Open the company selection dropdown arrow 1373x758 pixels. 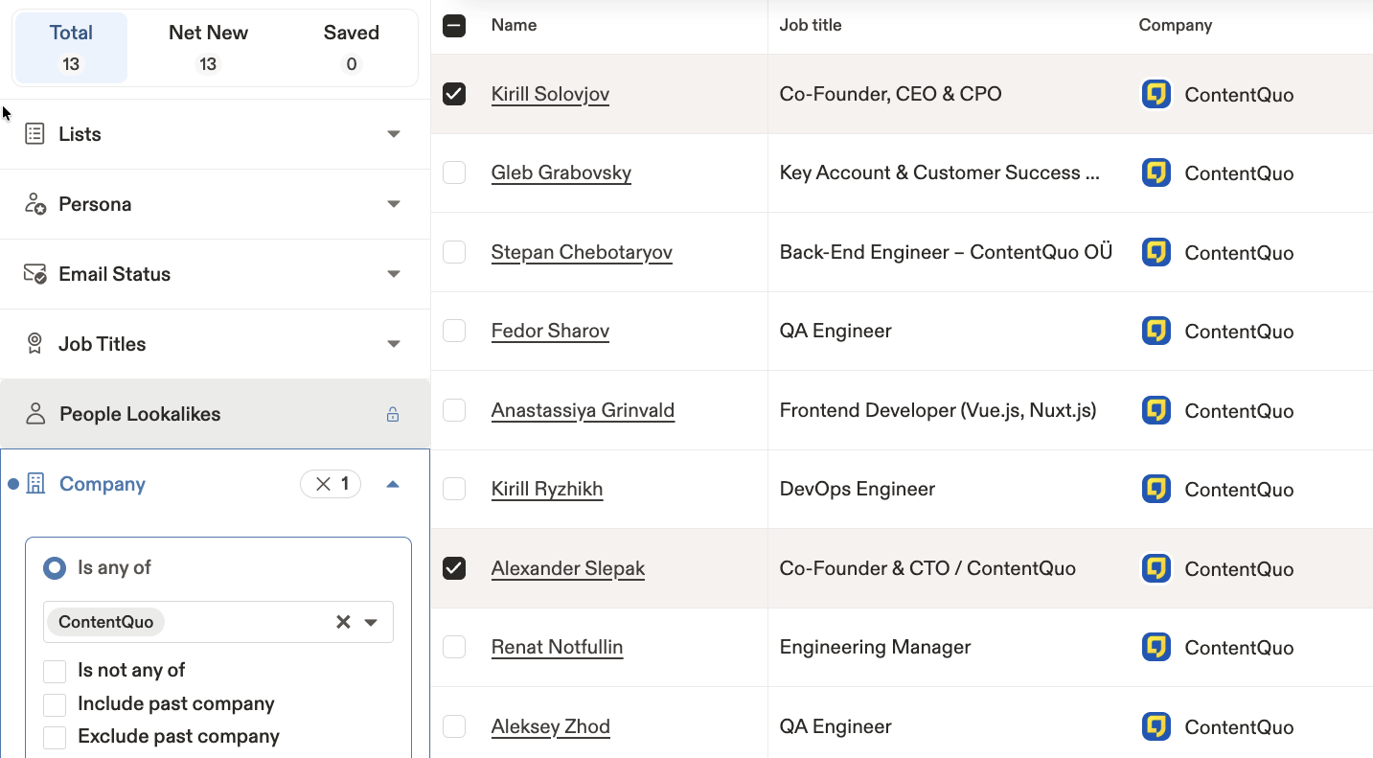click(372, 623)
